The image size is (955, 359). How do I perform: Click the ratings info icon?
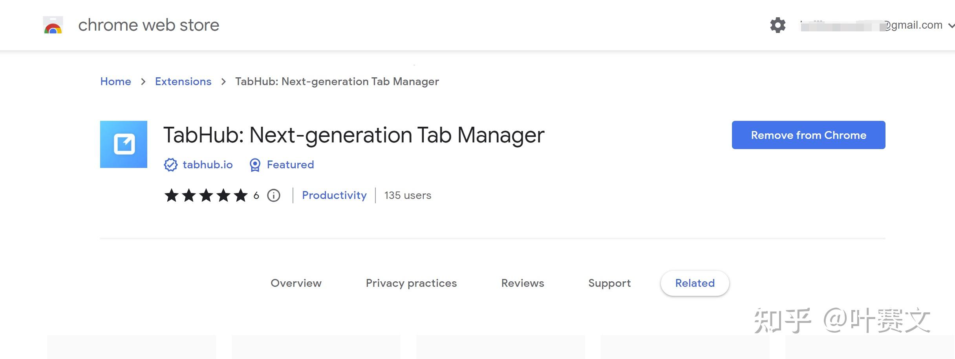coord(274,195)
